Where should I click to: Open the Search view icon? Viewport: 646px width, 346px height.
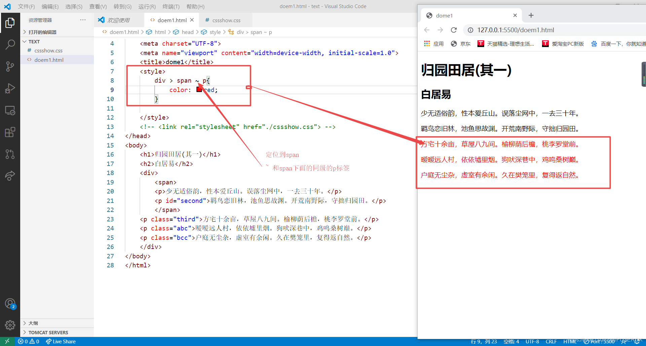tap(10, 44)
